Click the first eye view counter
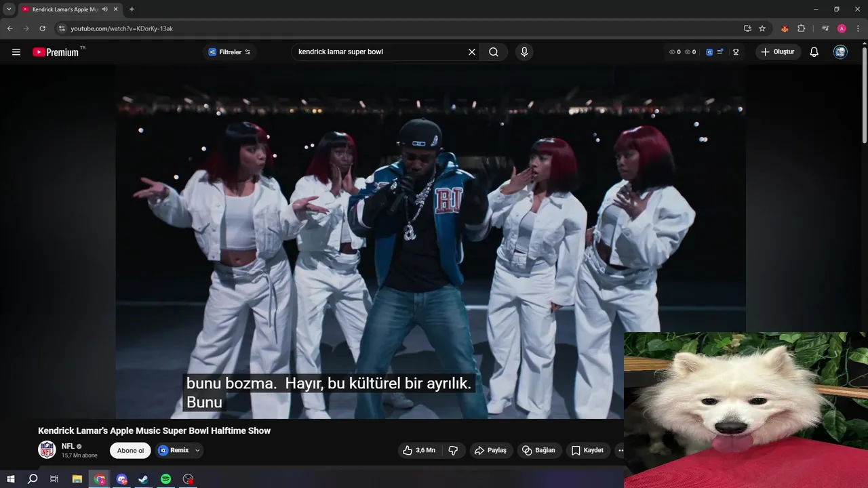This screenshot has height=488, width=868. (675, 52)
